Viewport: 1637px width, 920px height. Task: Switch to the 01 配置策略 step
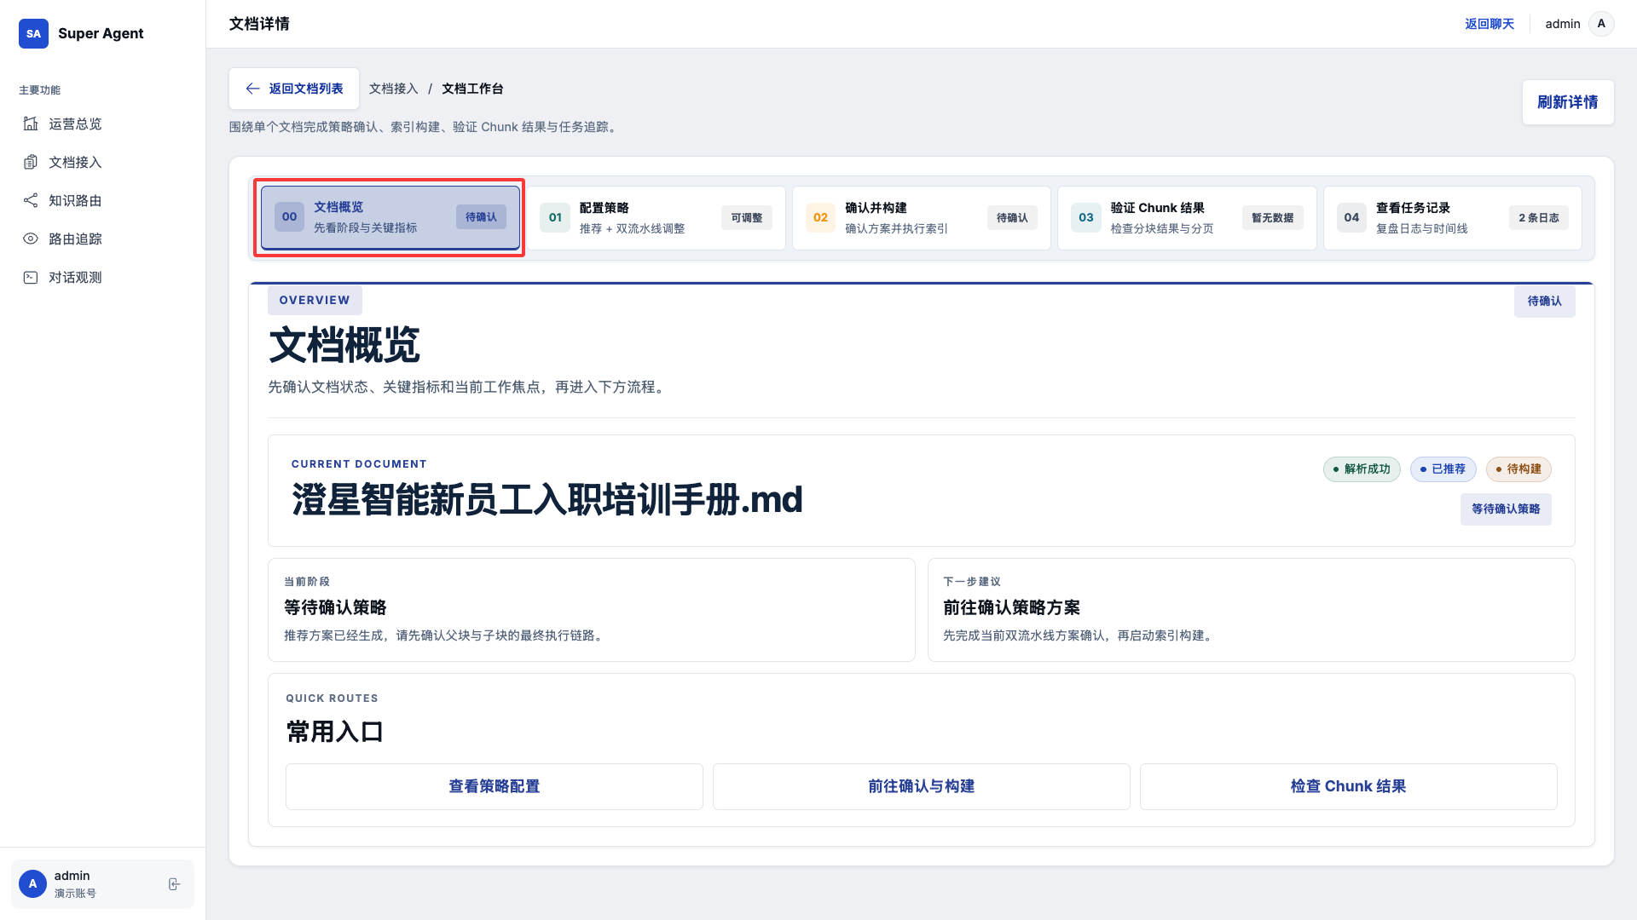point(656,218)
